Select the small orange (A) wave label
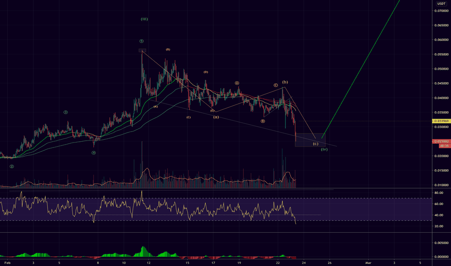Viewport: 451px width, 266px height. 156,107
